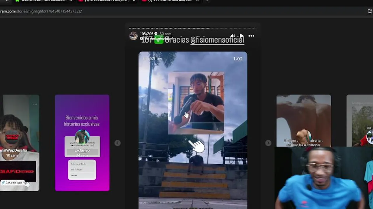Click the '103/205' story username text
373x209 pixels.
click(x=146, y=34)
